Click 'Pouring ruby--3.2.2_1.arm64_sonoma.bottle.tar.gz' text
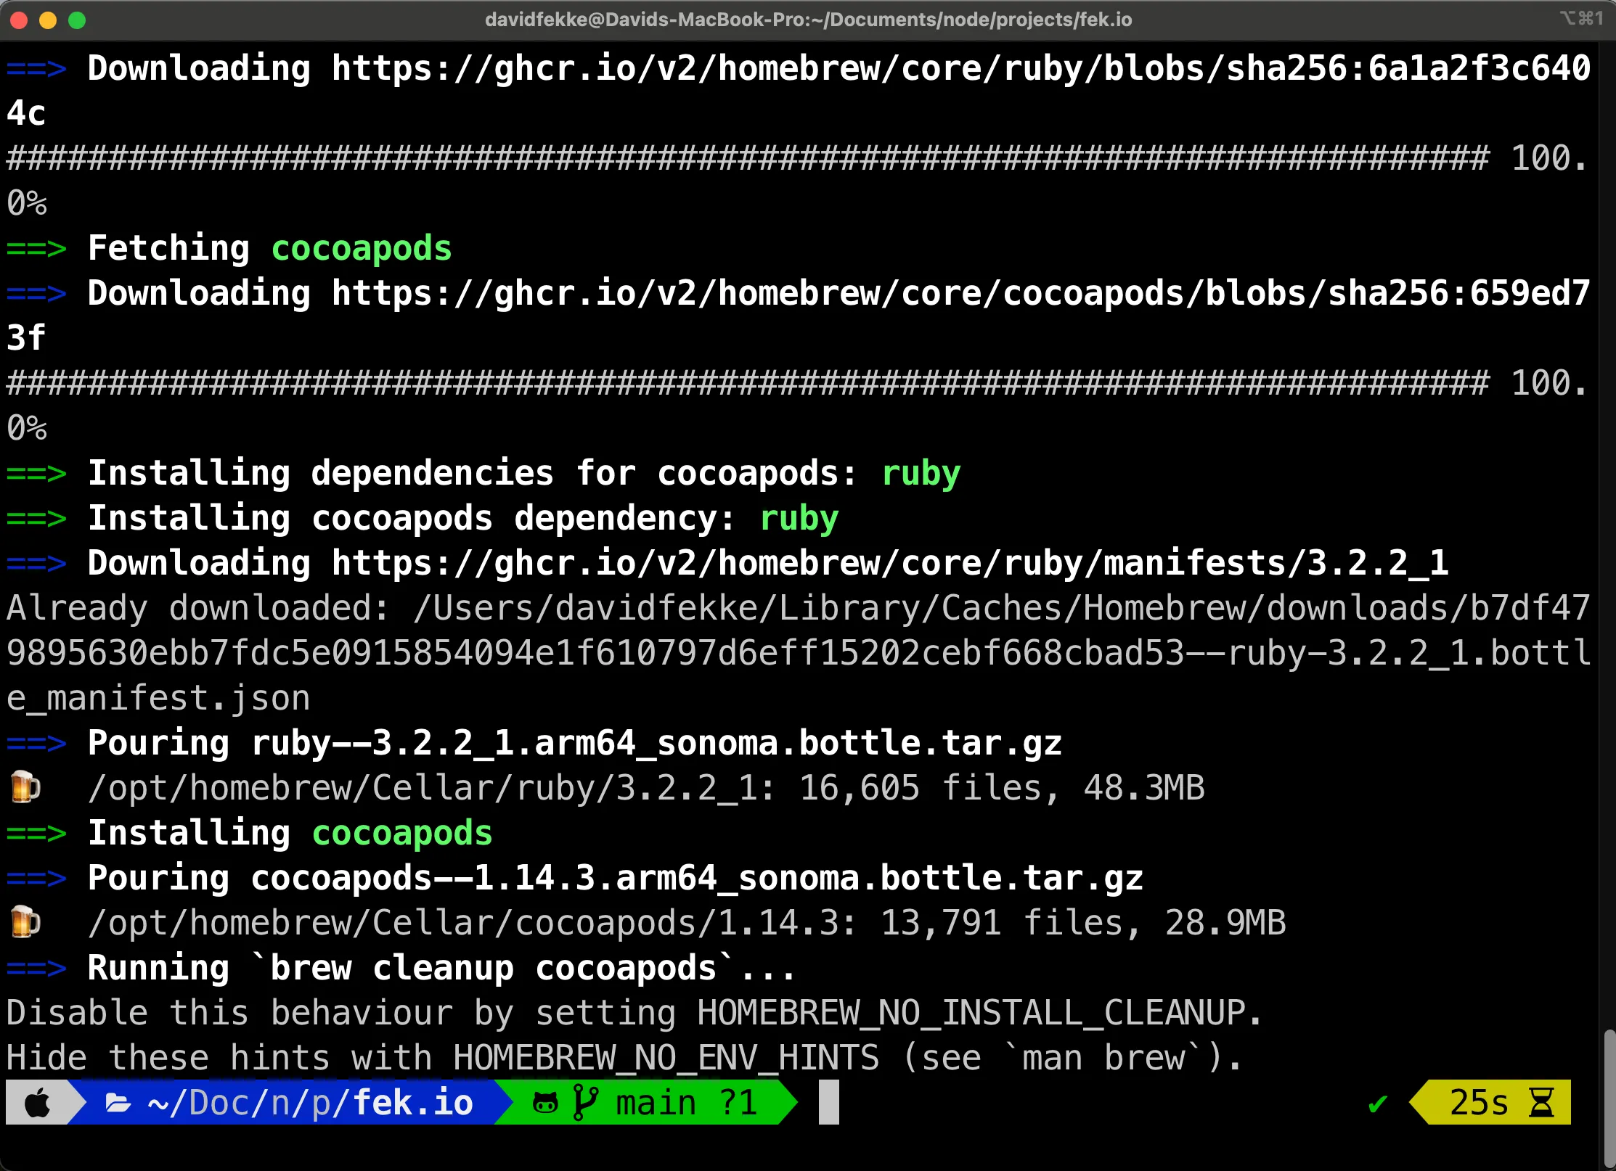The width and height of the screenshot is (1616, 1171). 575,744
